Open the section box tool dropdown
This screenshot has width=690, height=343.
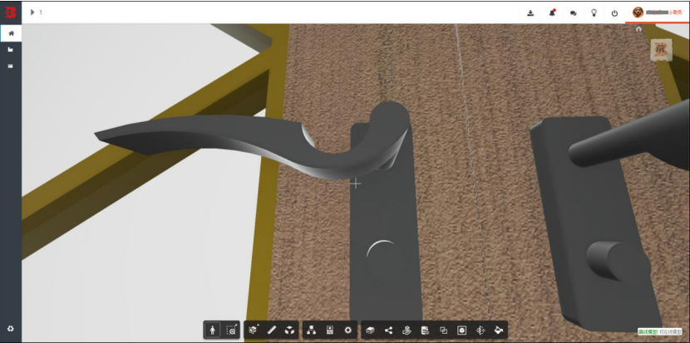254,330
